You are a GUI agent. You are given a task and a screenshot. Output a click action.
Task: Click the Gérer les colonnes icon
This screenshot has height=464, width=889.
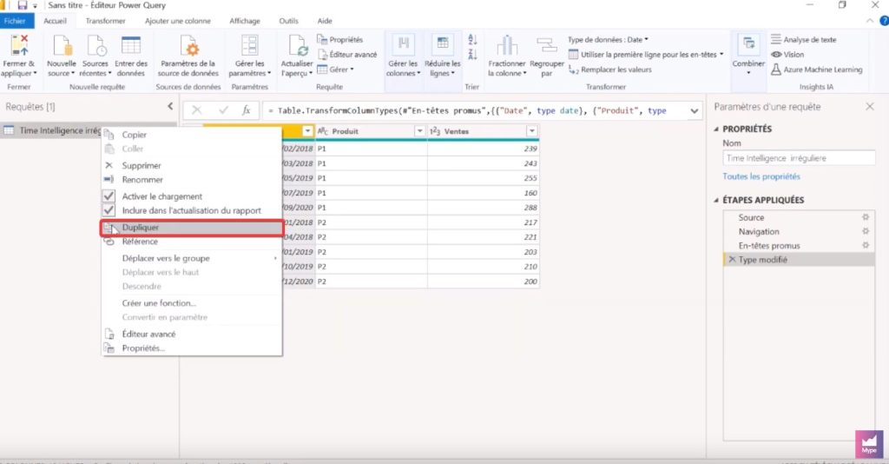click(403, 45)
